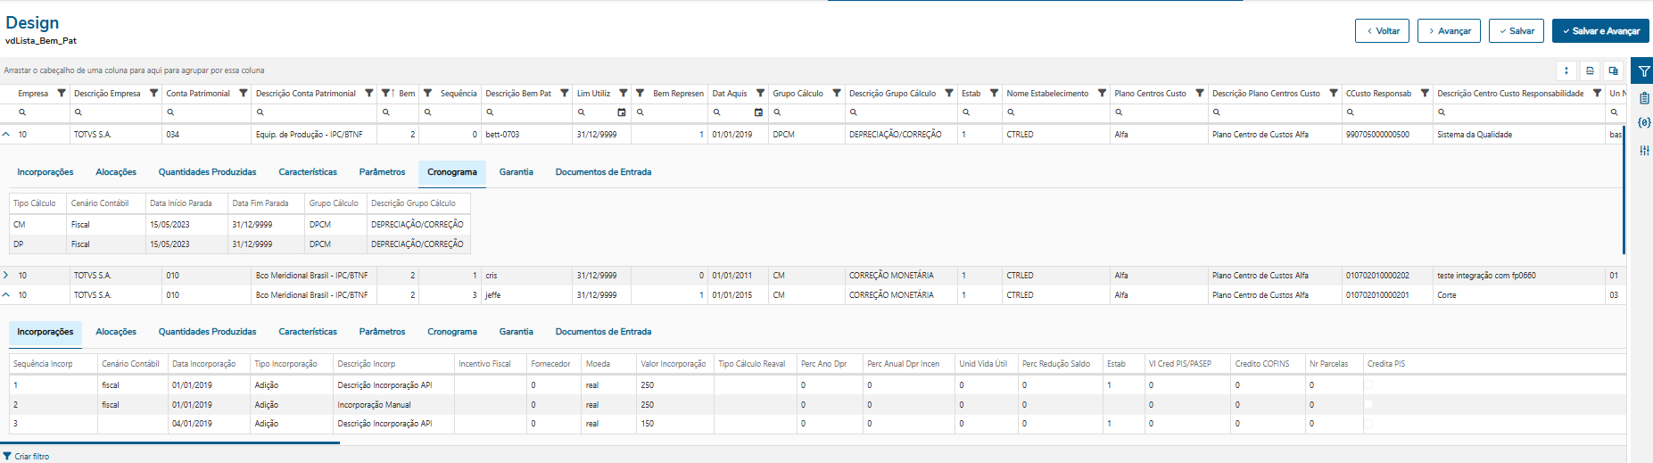This screenshot has width=1653, height=463.
Task: Click the column chooser icon above grid
Action: 1613,70
